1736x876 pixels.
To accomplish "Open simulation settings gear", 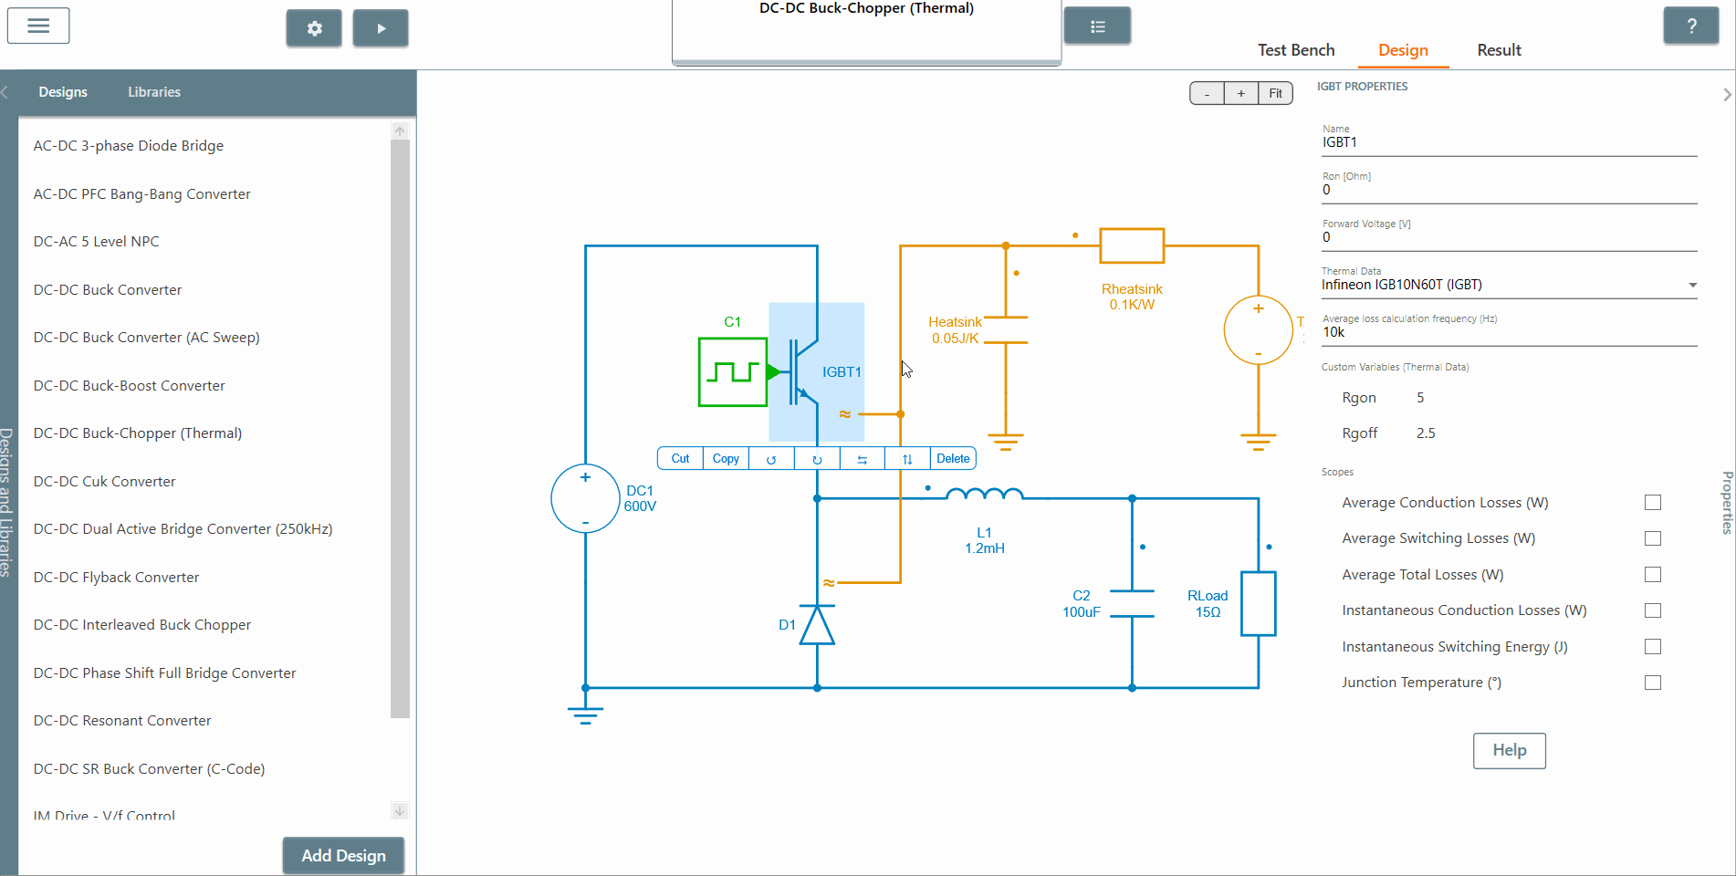I will (314, 28).
